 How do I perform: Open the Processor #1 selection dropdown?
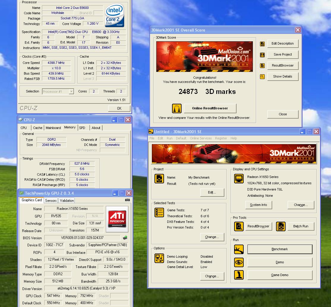point(71,92)
